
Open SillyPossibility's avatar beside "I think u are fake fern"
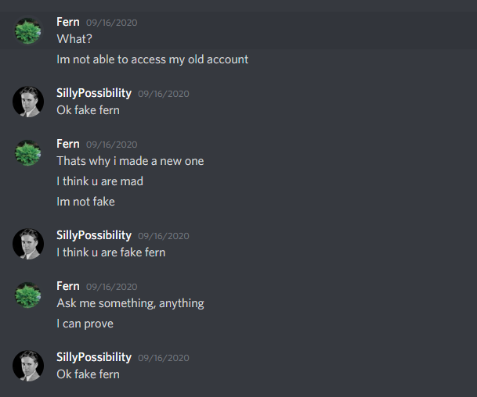point(28,244)
